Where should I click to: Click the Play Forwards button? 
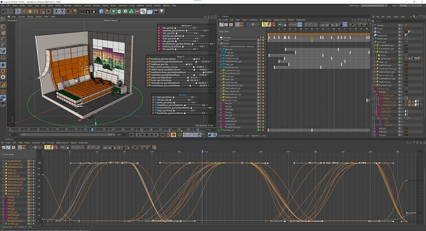(x=147, y=135)
